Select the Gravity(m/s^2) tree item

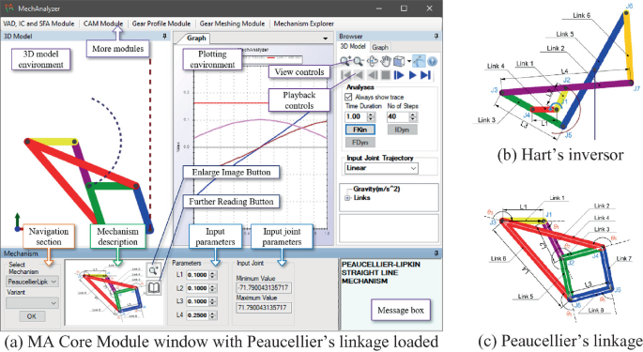376,189
